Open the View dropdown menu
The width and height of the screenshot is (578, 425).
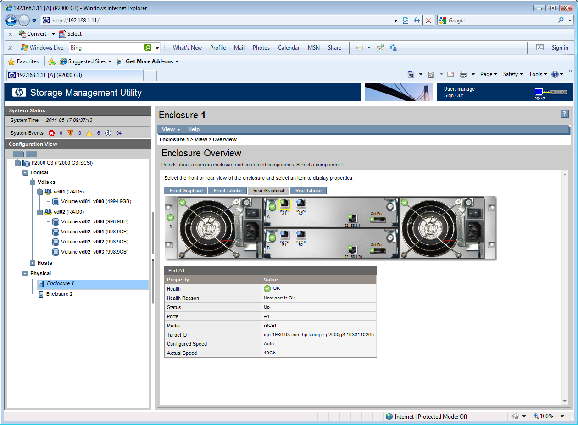click(x=171, y=129)
